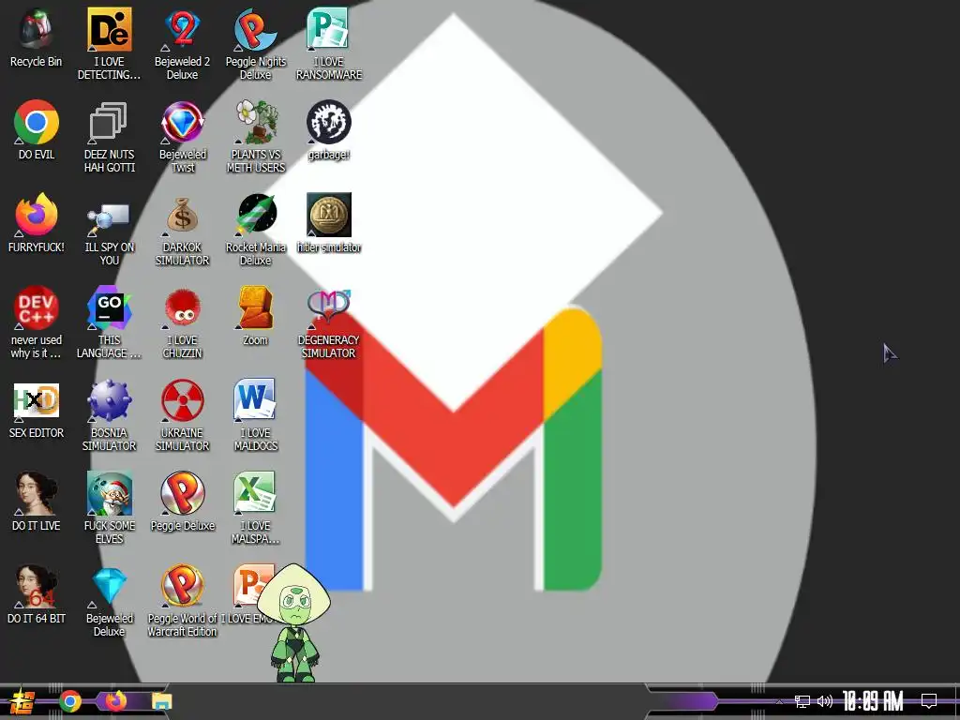Click the green Peridot desktop mascot
This screenshot has width=960, height=720.
[294, 622]
